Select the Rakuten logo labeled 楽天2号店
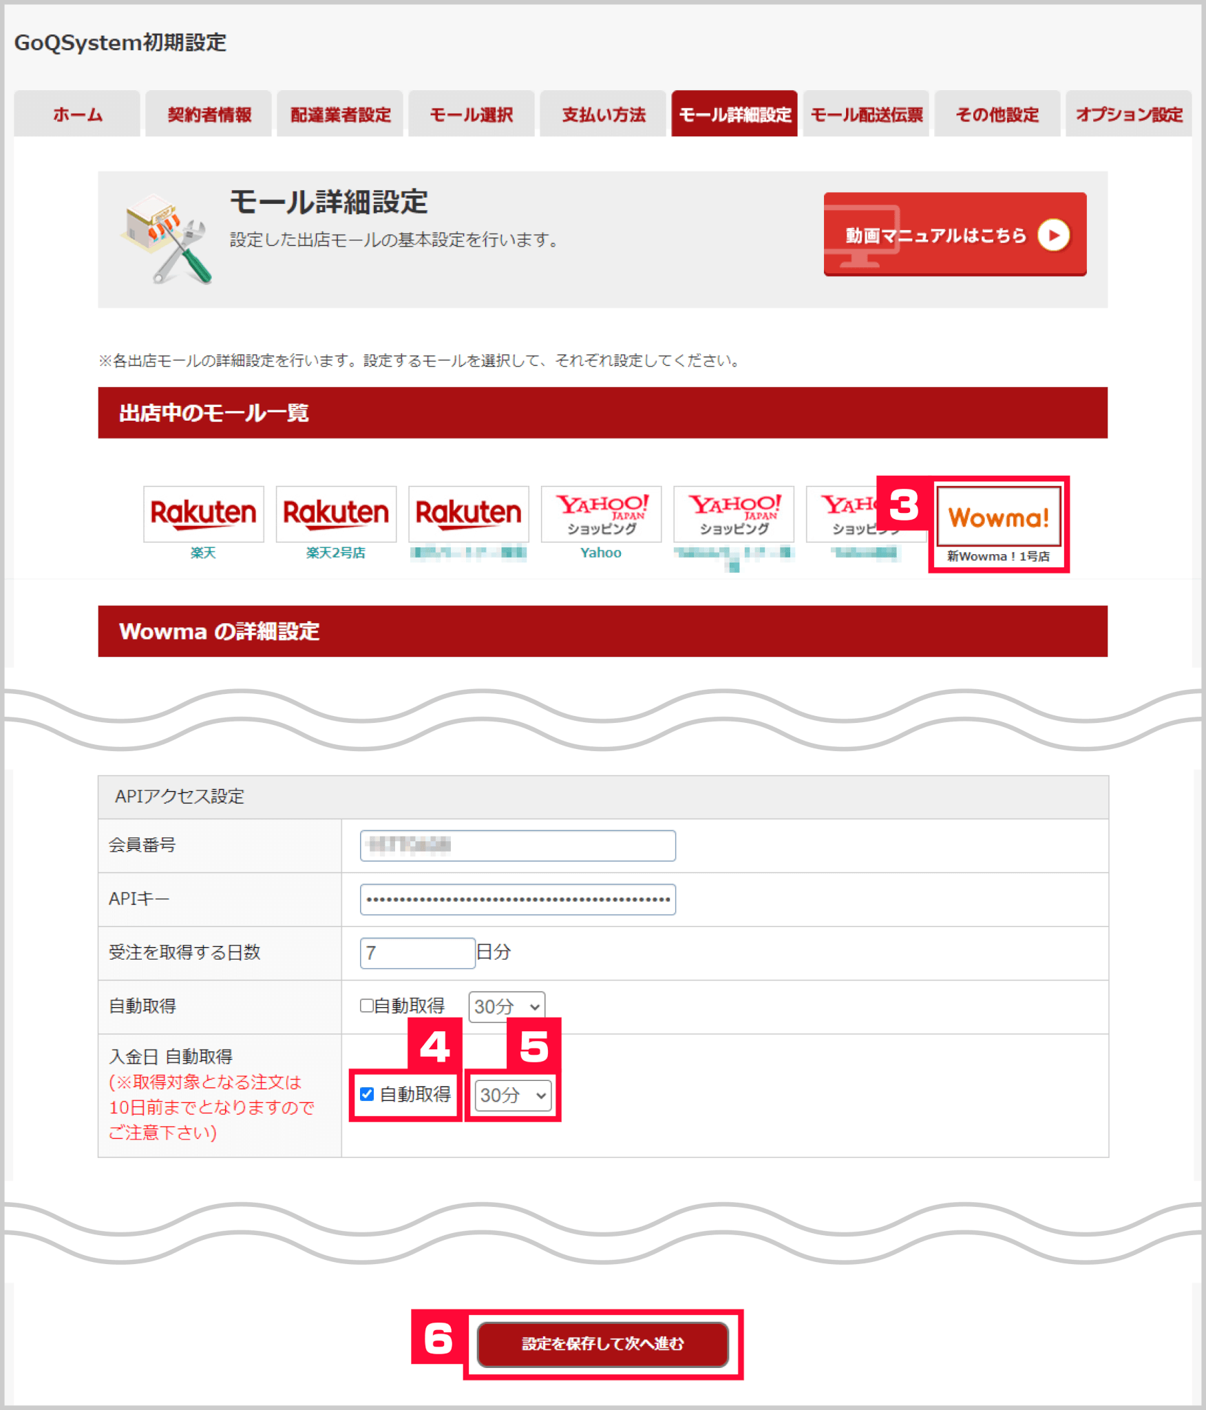The width and height of the screenshot is (1206, 1410). coord(336,514)
